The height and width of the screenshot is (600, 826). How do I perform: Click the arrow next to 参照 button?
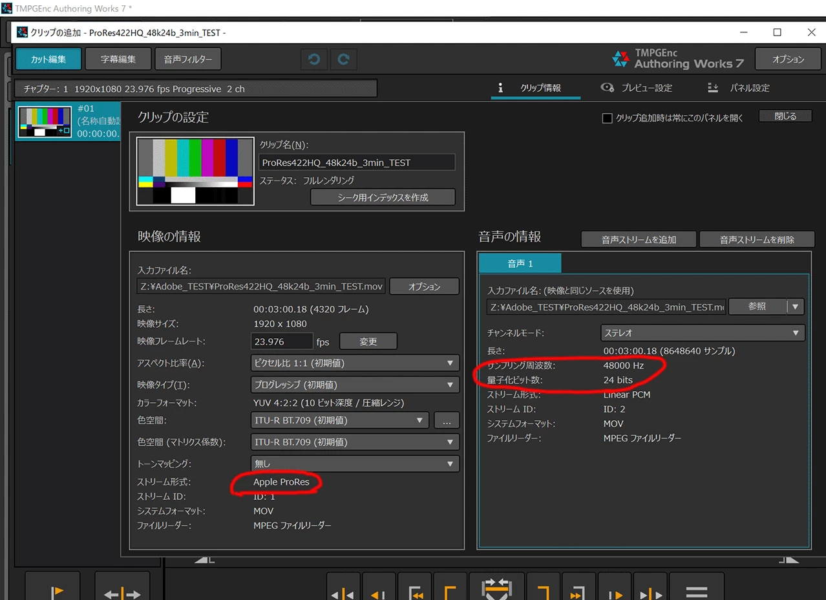(795, 306)
